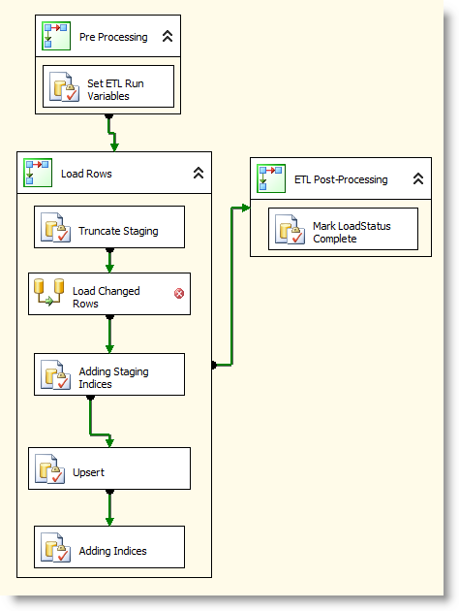Collapse the Pre Processing container

(168, 36)
